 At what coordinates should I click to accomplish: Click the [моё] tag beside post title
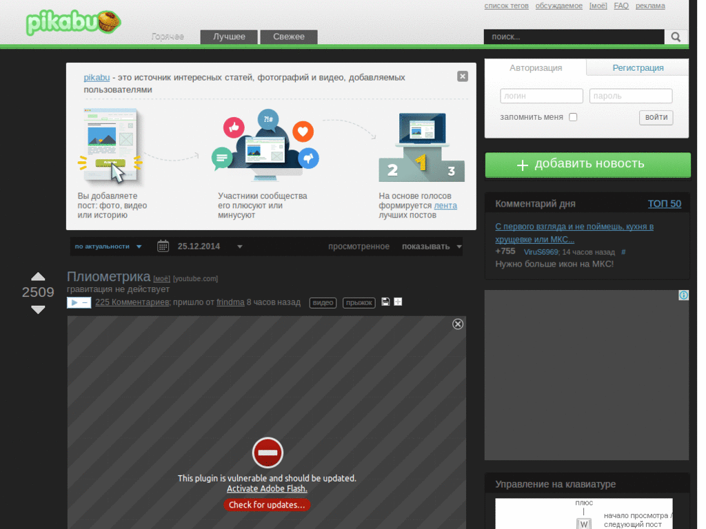161,279
